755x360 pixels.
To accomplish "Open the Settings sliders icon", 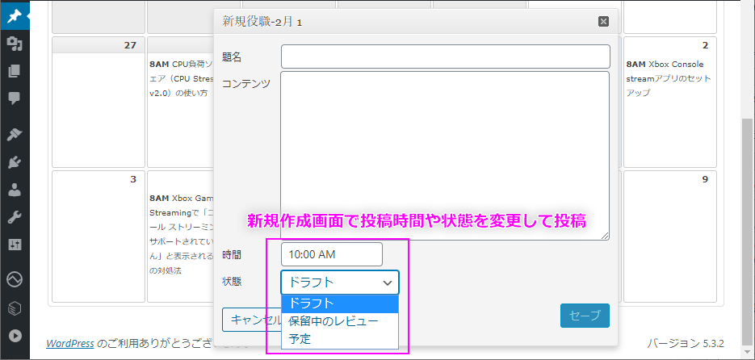I will click(x=15, y=245).
